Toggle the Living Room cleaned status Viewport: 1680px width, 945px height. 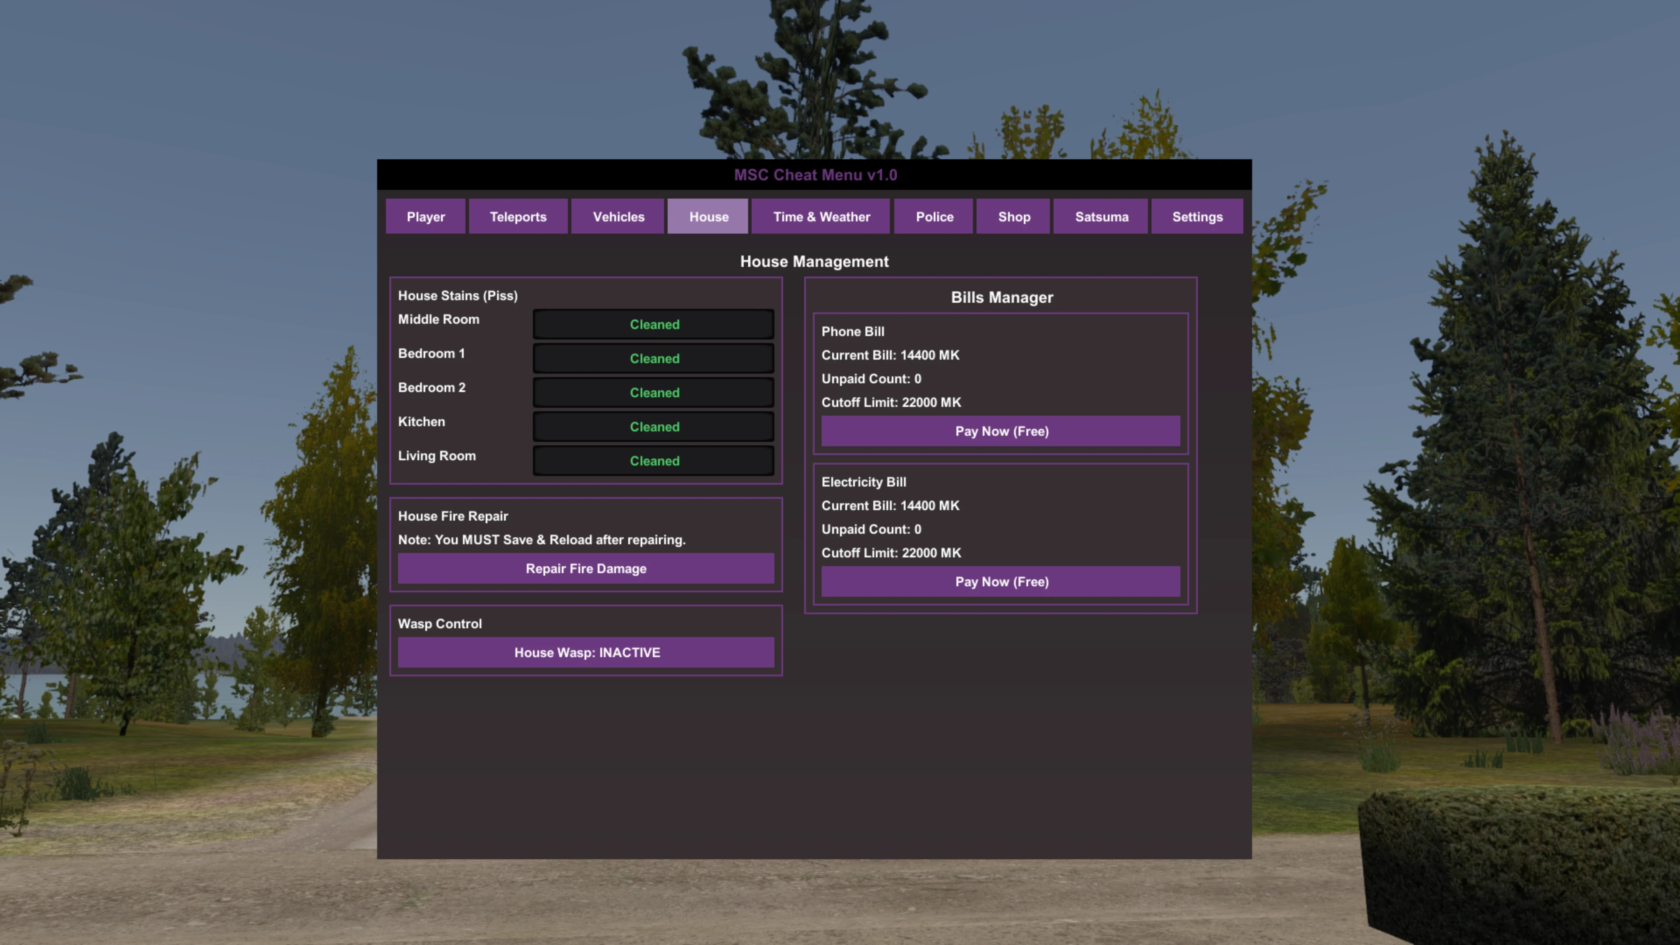tap(654, 460)
